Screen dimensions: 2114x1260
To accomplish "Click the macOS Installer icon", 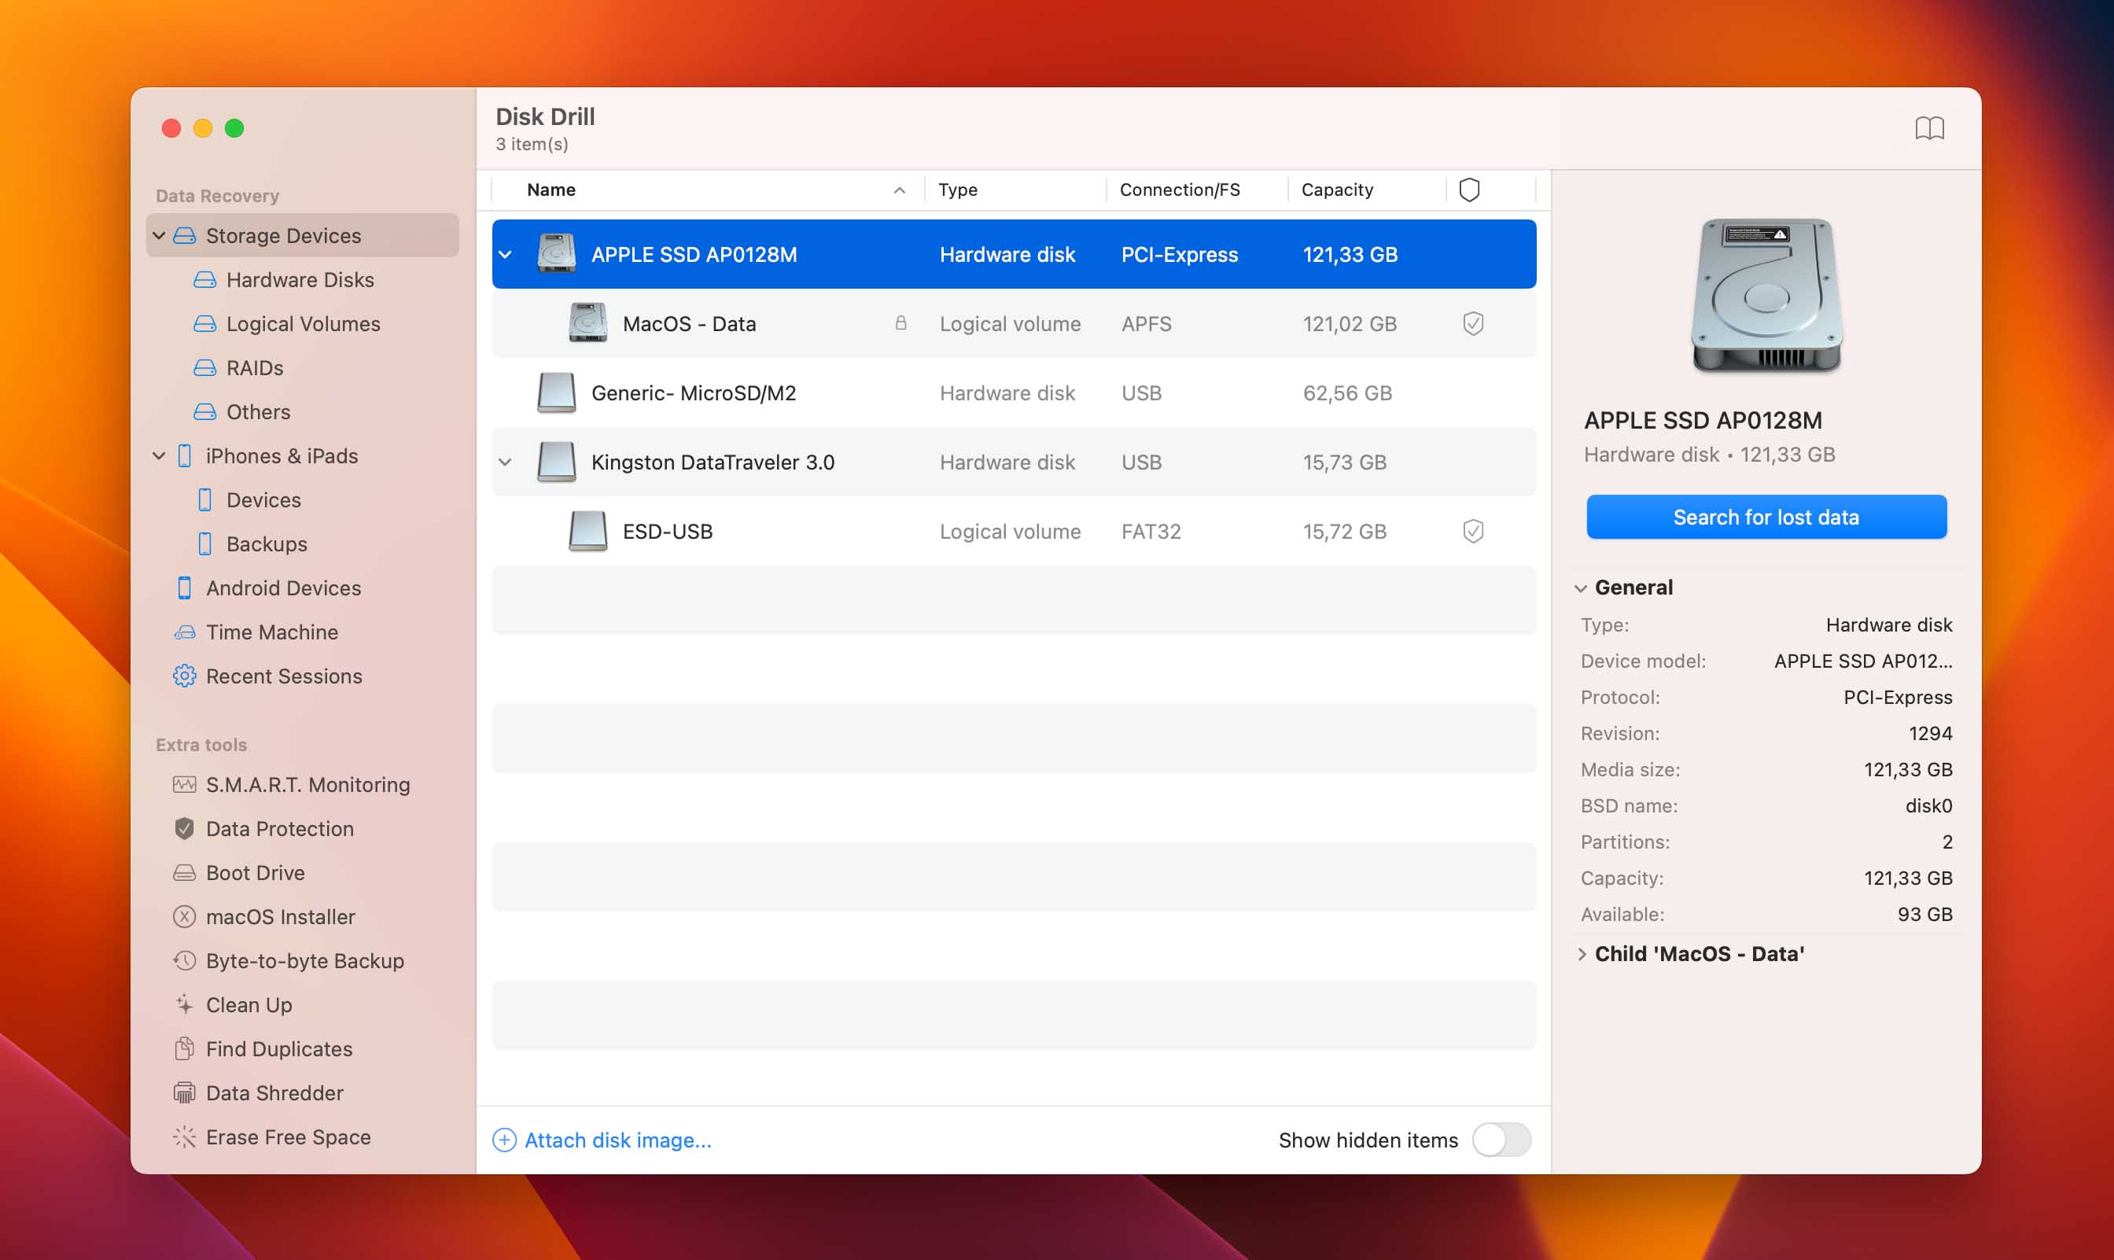I will click(184, 917).
